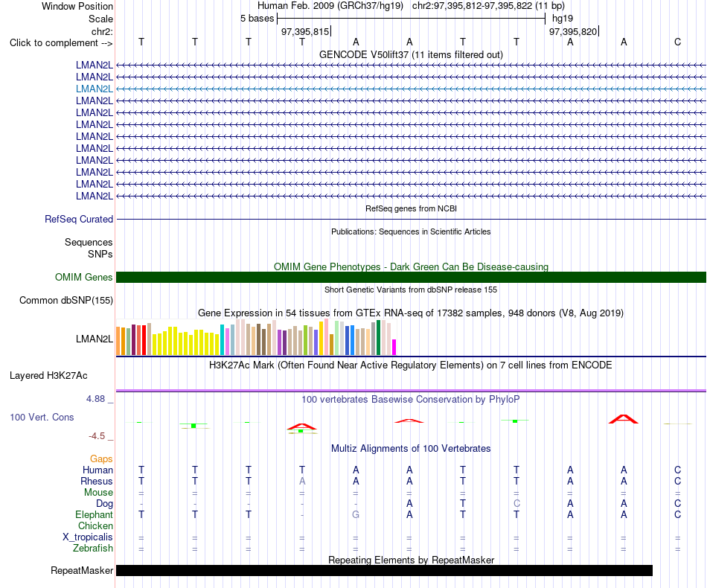
Task: Click the 'hg19' label beside the scale bar
Action: pyautogui.click(x=563, y=19)
